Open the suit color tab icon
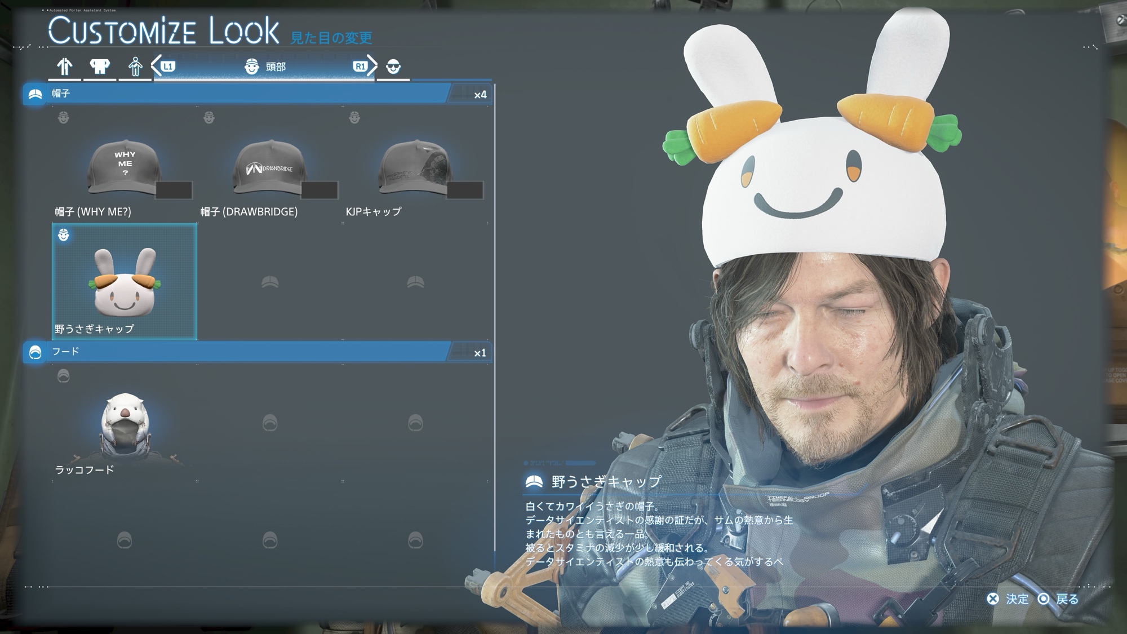1127x634 pixels. 65,66
